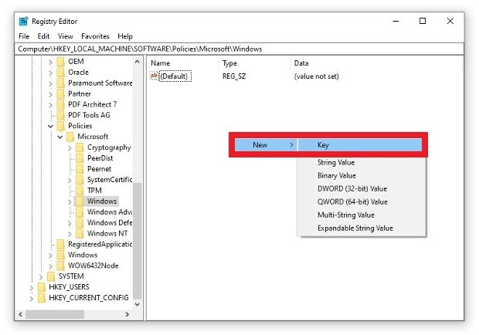Click the registry address path bar
479x335 pixels.
click(x=239, y=49)
